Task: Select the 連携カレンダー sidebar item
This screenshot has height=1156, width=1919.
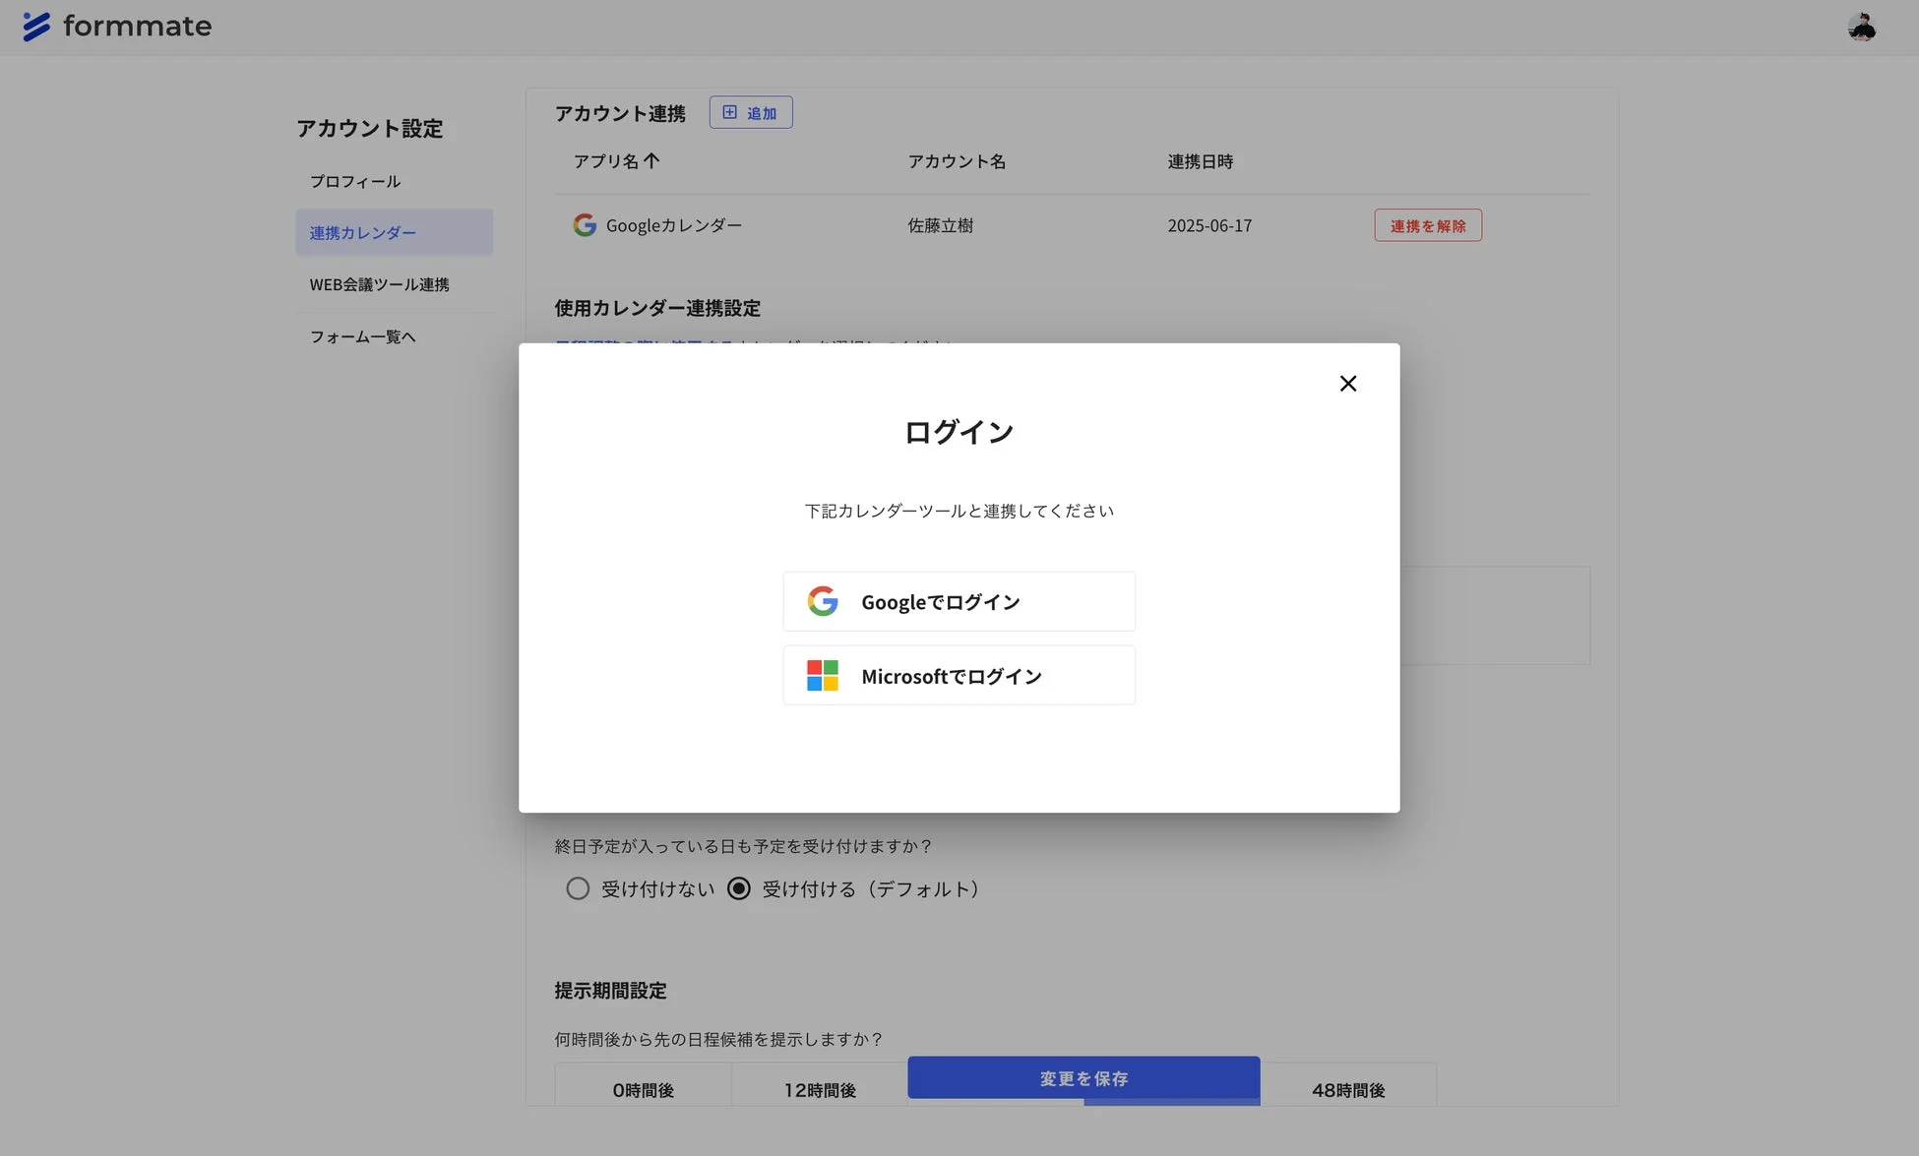Action: point(362,232)
